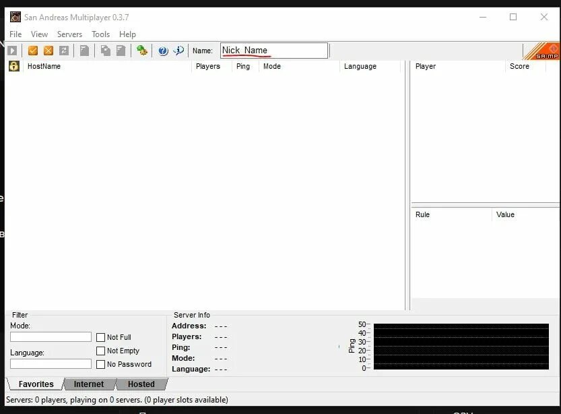Sort servers by Ping column header
This screenshot has width=561, height=414.
click(x=245, y=66)
